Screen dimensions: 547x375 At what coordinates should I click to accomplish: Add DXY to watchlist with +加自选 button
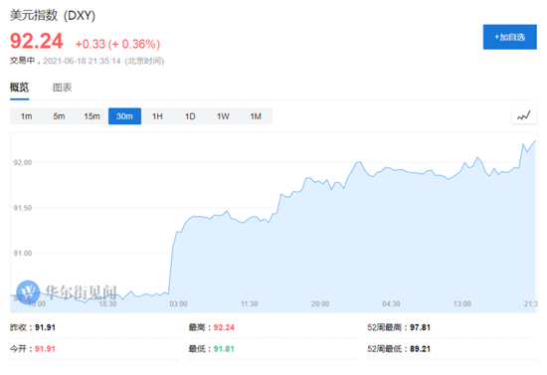click(509, 37)
